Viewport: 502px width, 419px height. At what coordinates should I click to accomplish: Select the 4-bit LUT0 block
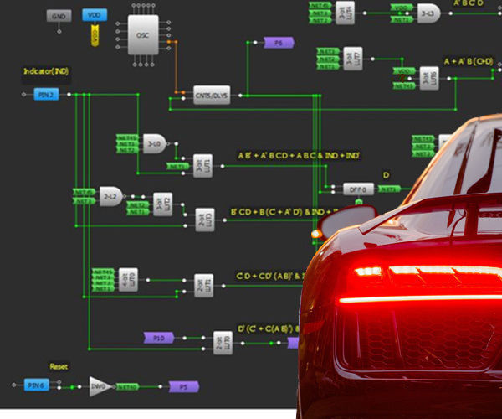tap(128, 280)
